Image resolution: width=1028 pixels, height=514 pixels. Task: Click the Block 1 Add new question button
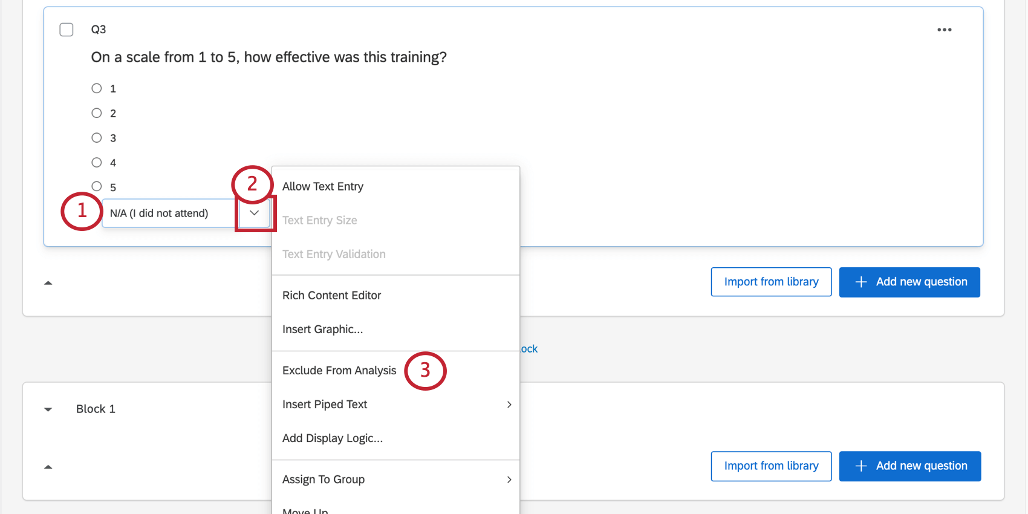click(909, 466)
